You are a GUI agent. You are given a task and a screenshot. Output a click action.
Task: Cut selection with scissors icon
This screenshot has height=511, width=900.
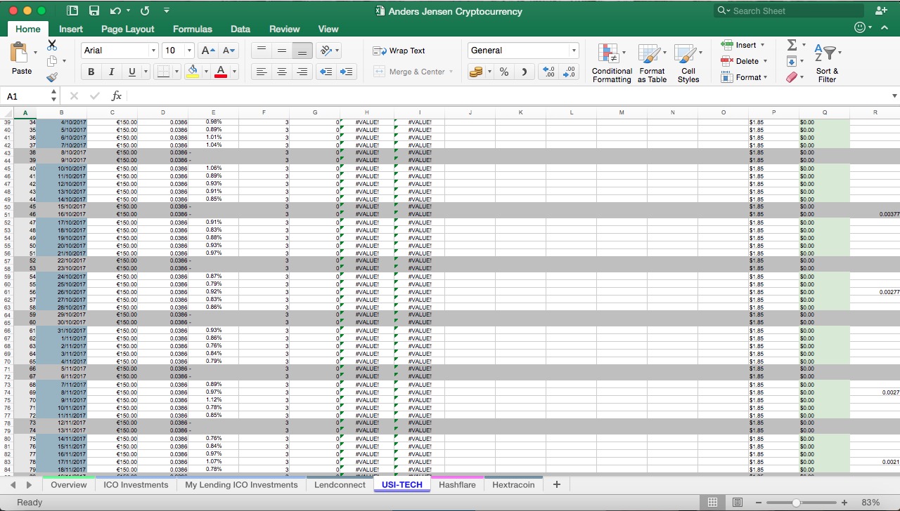click(52, 46)
